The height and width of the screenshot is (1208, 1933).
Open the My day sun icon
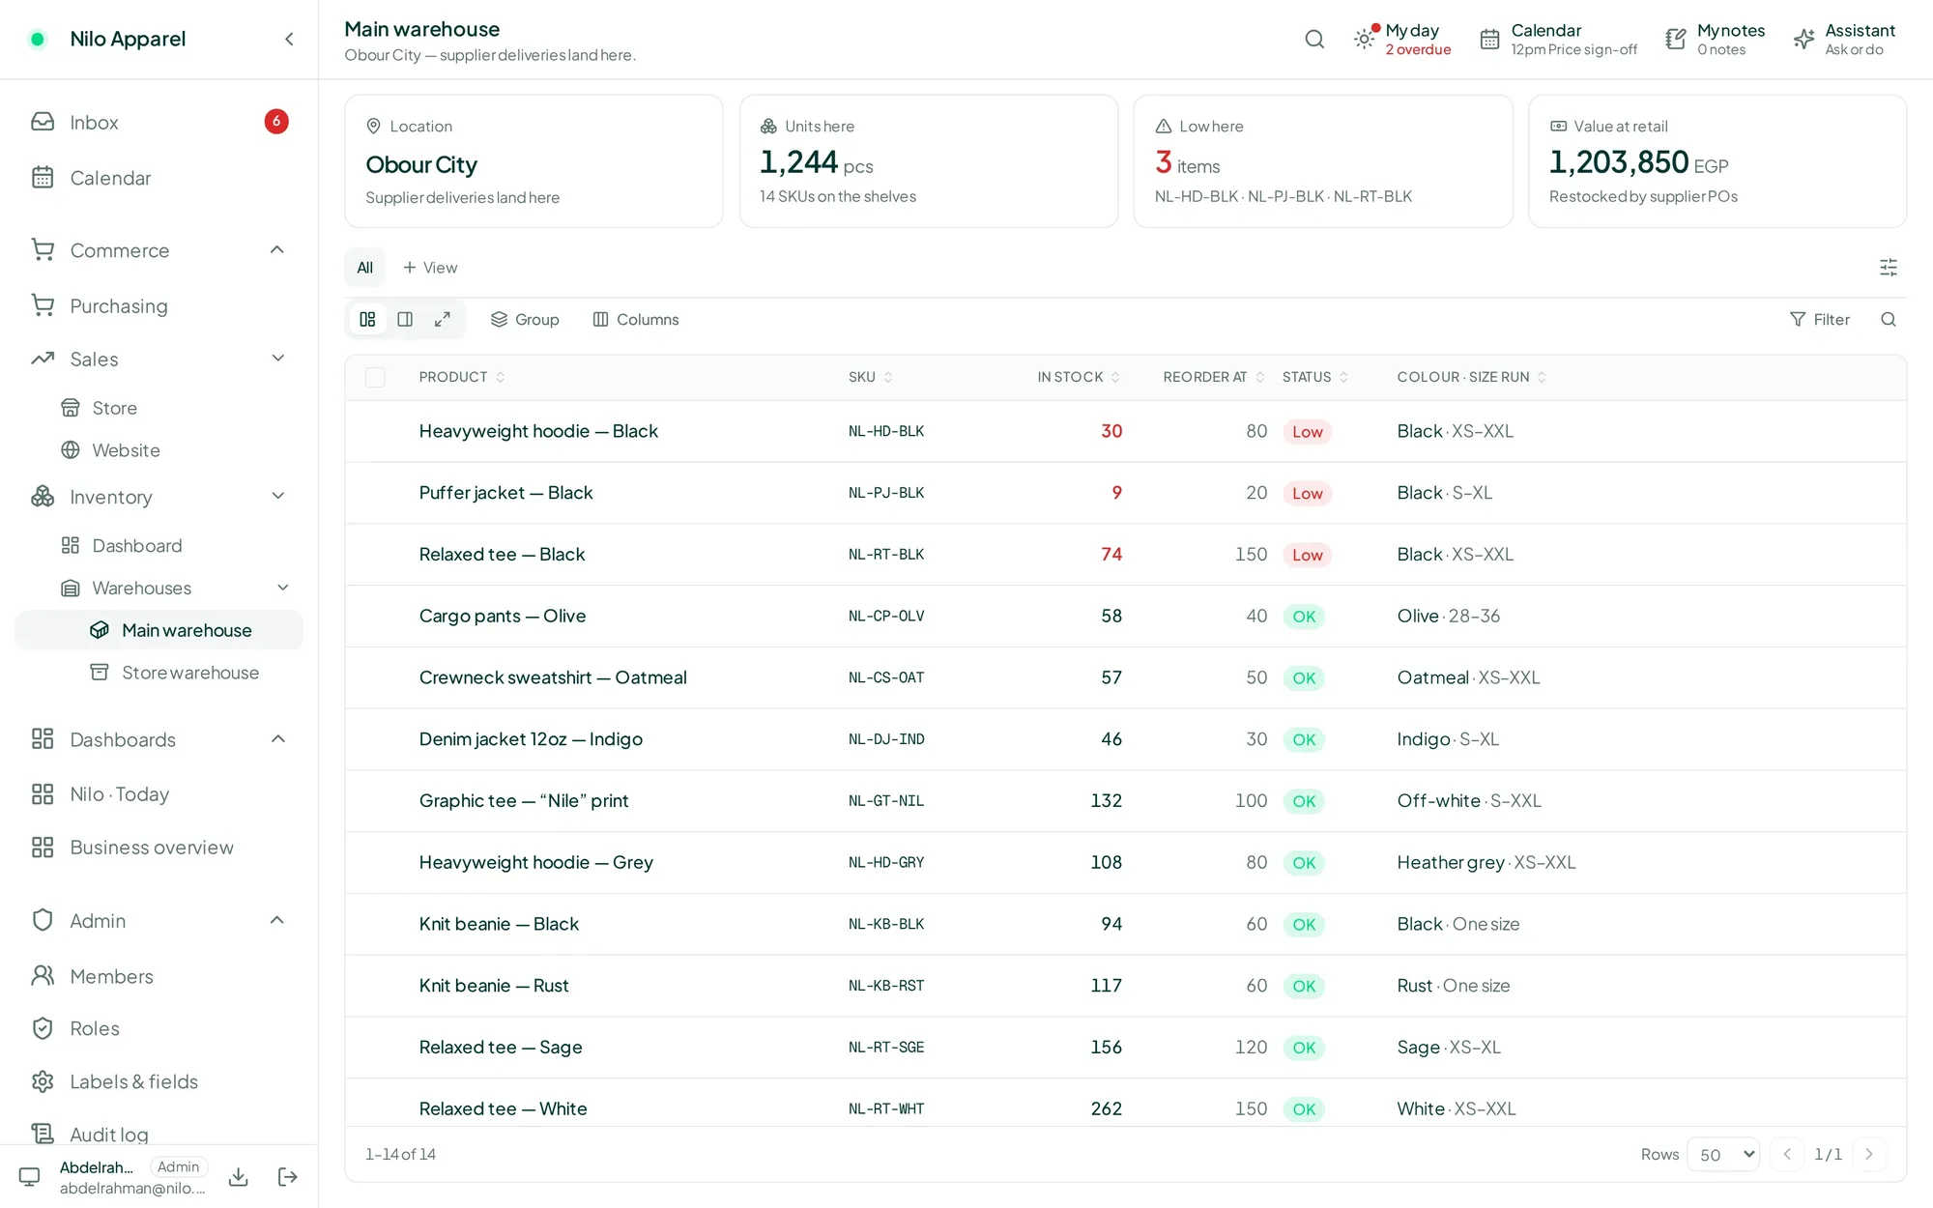coord(1364,39)
